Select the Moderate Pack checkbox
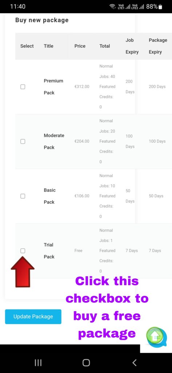 [23, 142]
